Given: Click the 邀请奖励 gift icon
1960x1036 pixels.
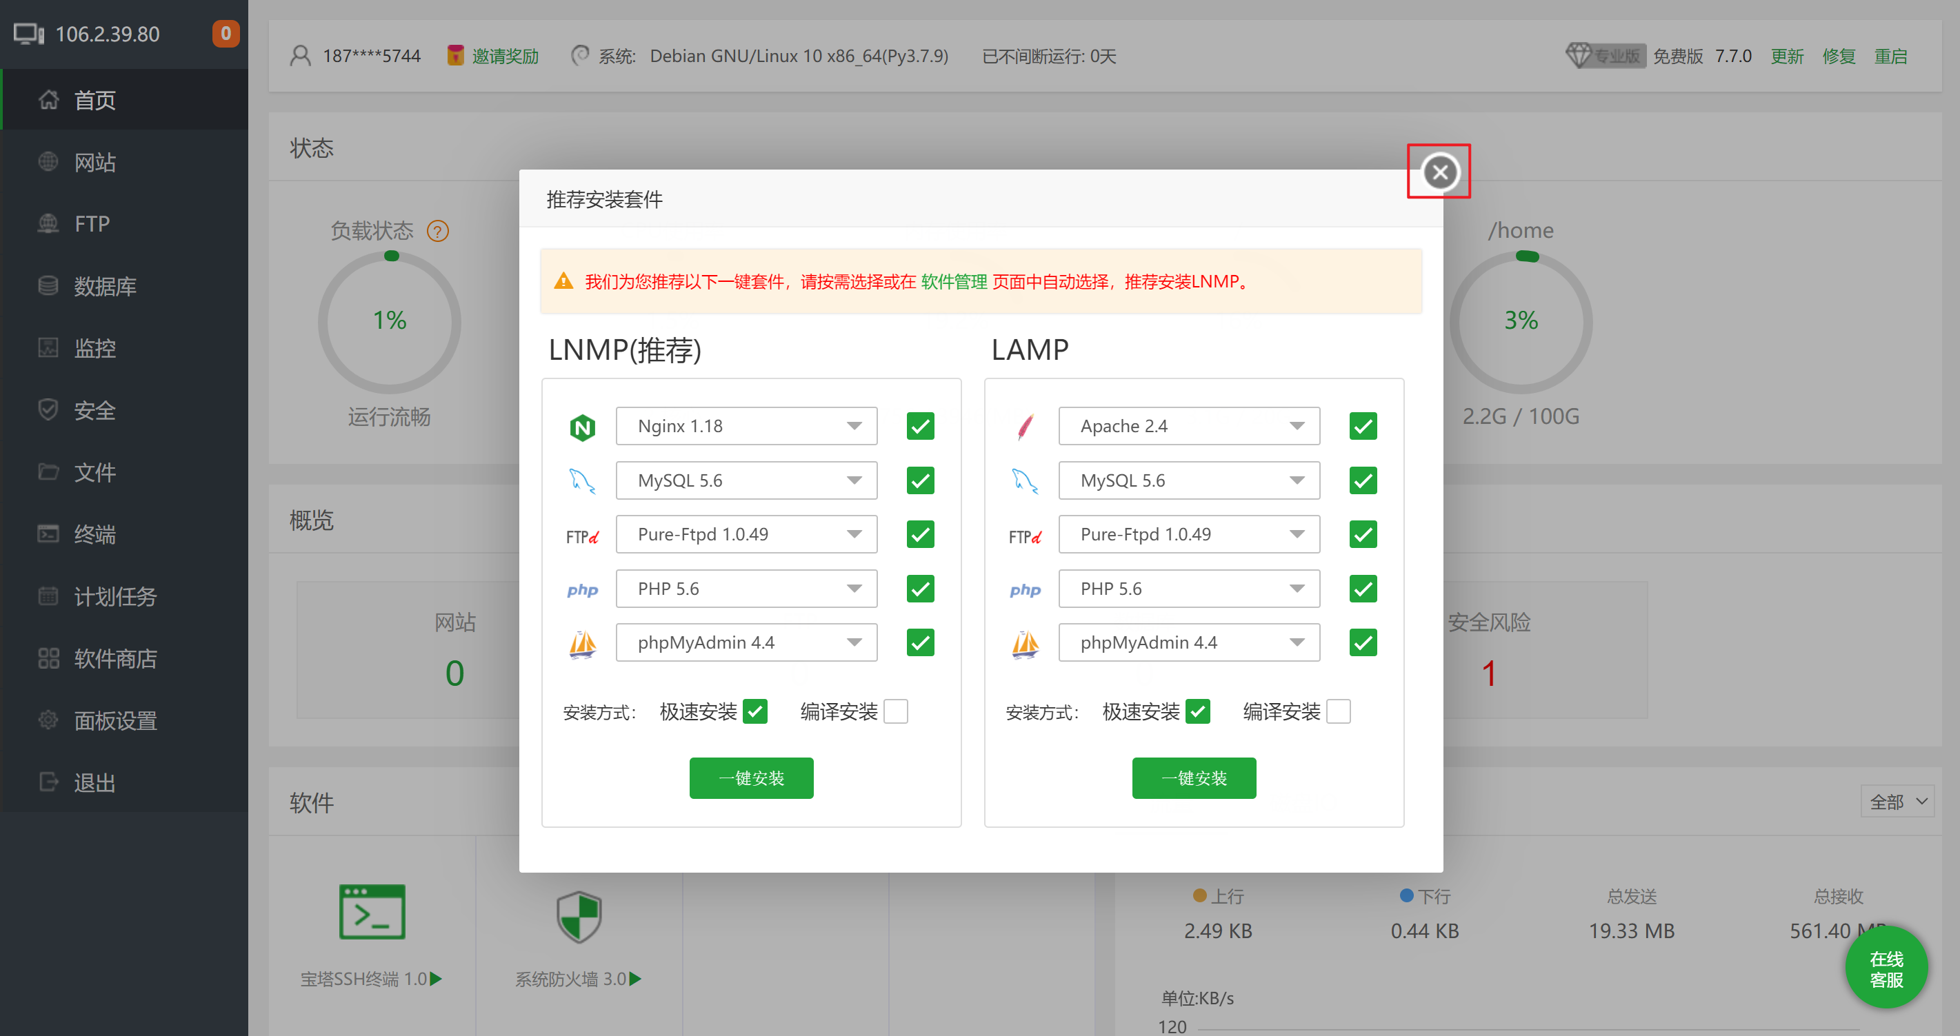Looking at the screenshot, I should (x=455, y=56).
